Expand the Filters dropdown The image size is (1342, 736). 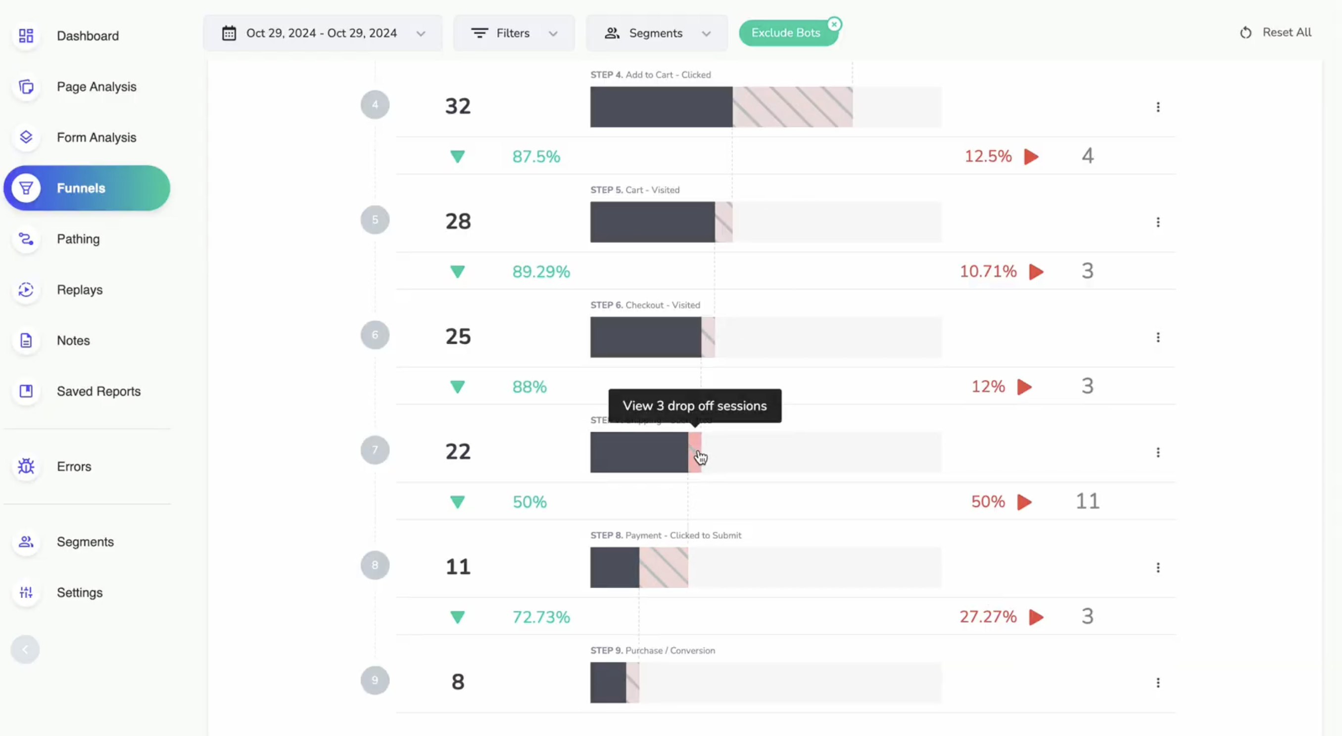click(x=514, y=33)
